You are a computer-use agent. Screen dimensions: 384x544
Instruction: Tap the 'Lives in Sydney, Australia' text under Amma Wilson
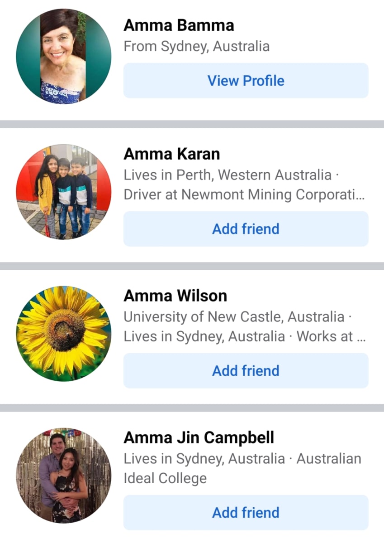point(204,337)
